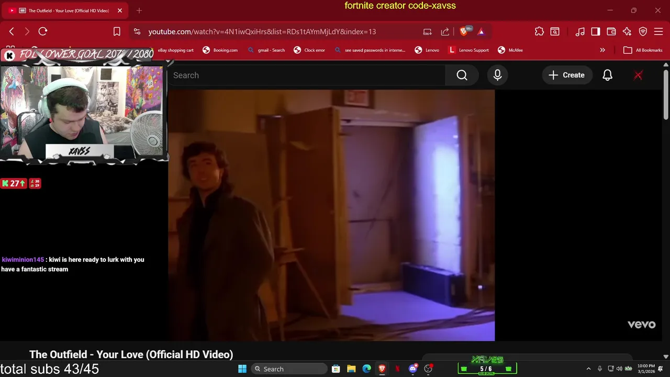The height and width of the screenshot is (377, 670).
Task: Open the notification center bell
Action: [x=661, y=369]
